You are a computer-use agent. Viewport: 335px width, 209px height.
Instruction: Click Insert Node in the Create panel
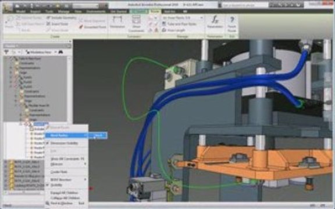click(57, 24)
